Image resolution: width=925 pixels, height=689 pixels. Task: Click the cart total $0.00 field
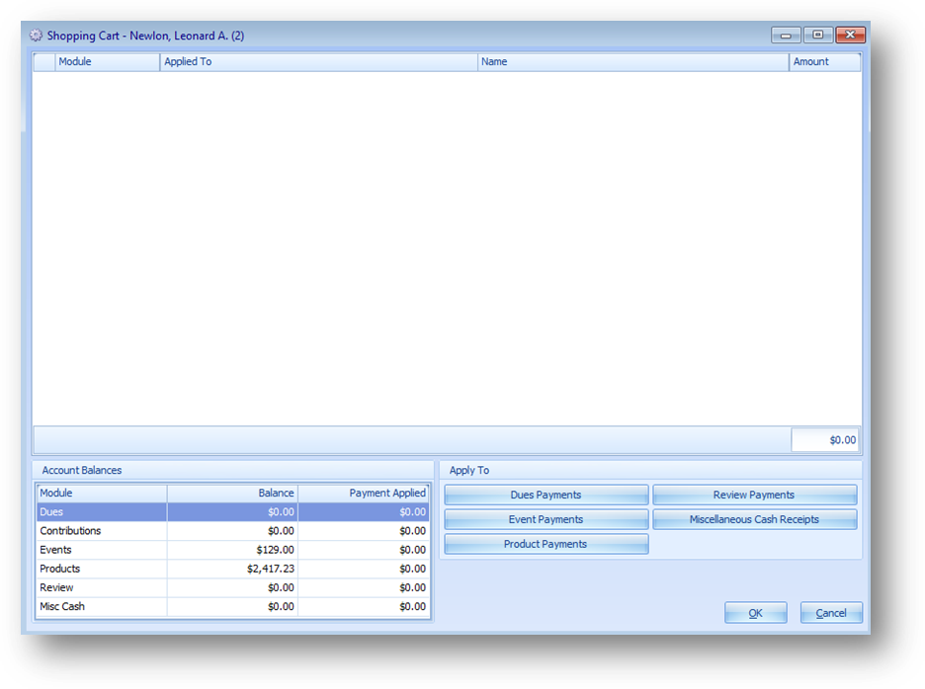(x=825, y=439)
